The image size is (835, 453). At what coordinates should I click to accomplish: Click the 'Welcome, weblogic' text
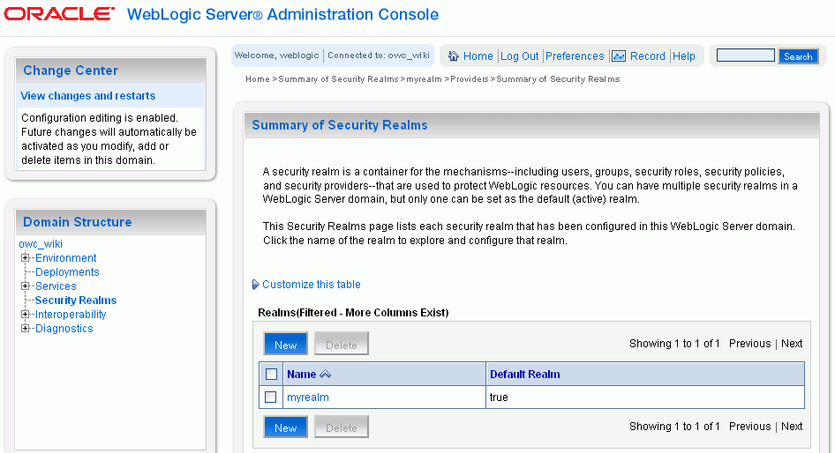277,56
